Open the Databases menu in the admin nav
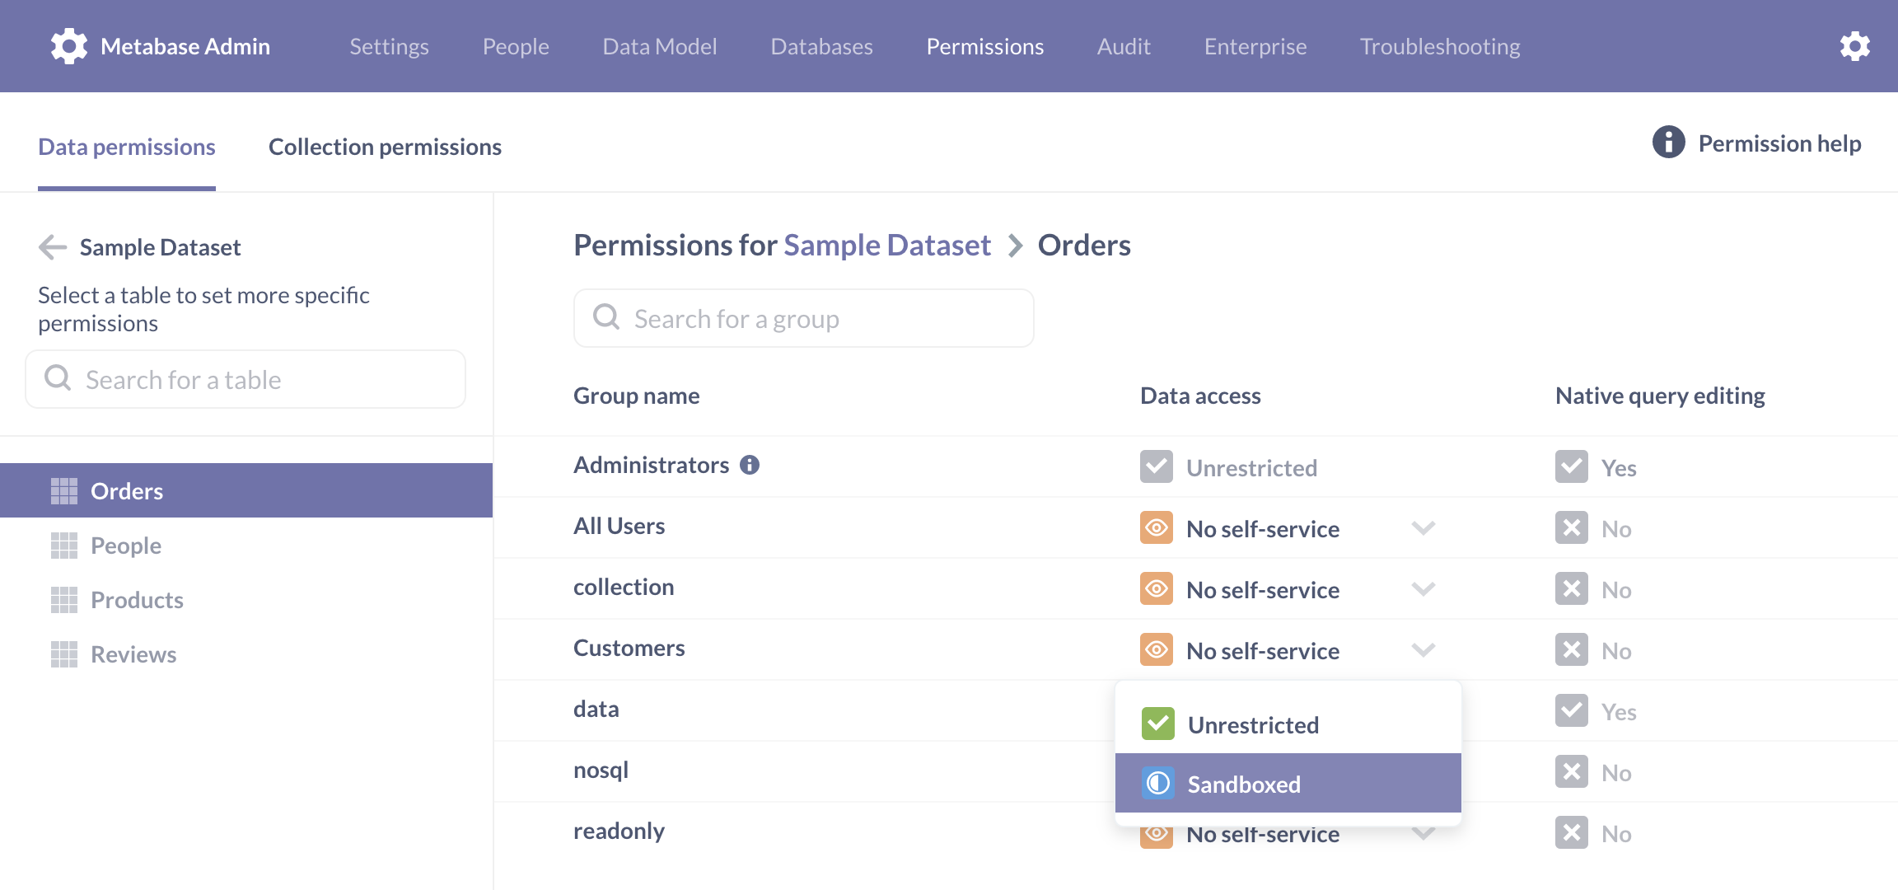The width and height of the screenshot is (1898, 890). click(x=821, y=46)
